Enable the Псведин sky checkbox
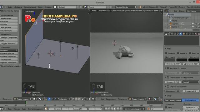 (x=166, y=53)
